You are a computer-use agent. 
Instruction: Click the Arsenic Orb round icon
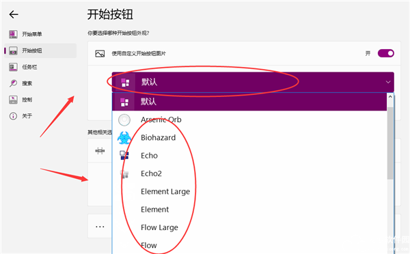pos(124,120)
